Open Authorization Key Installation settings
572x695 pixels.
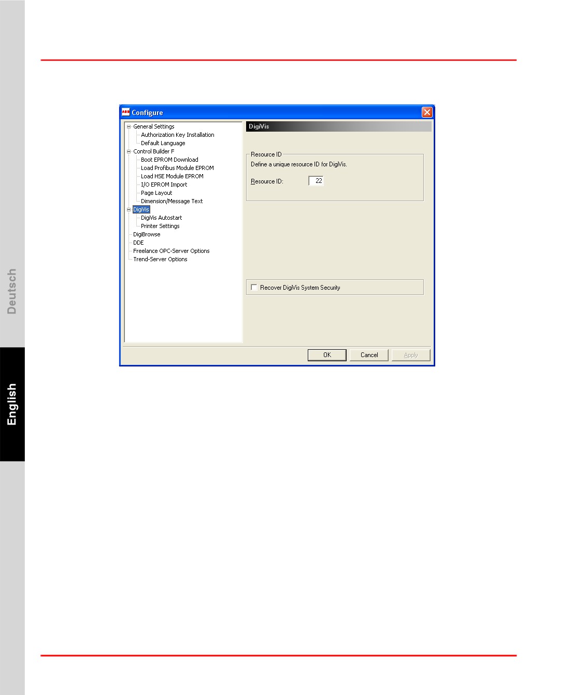pos(178,135)
